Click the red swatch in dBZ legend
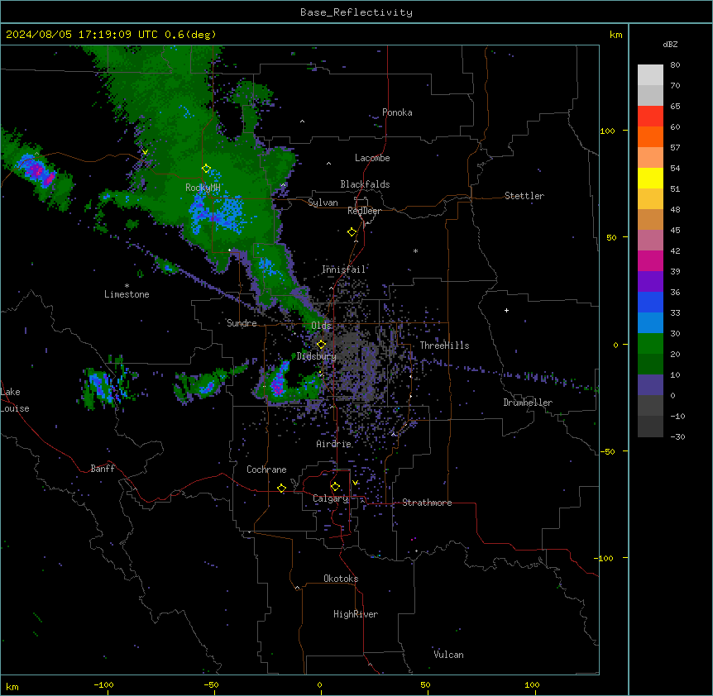Image resolution: width=713 pixels, height=696 pixels. pyautogui.click(x=650, y=116)
